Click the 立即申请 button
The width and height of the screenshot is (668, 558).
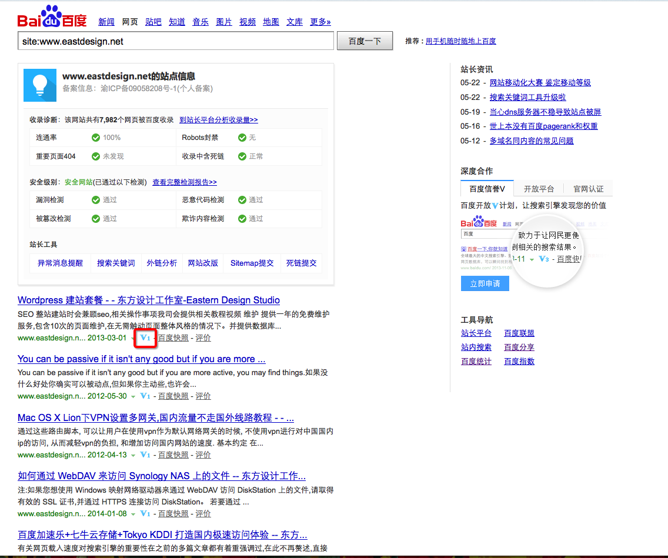(485, 283)
